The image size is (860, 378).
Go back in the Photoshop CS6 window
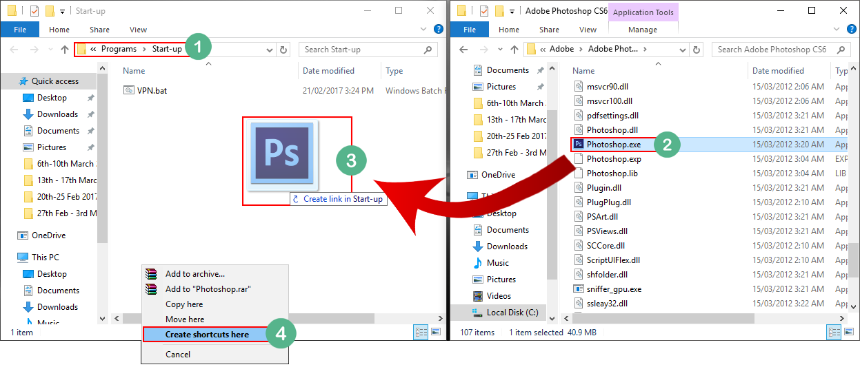pyautogui.click(x=464, y=50)
